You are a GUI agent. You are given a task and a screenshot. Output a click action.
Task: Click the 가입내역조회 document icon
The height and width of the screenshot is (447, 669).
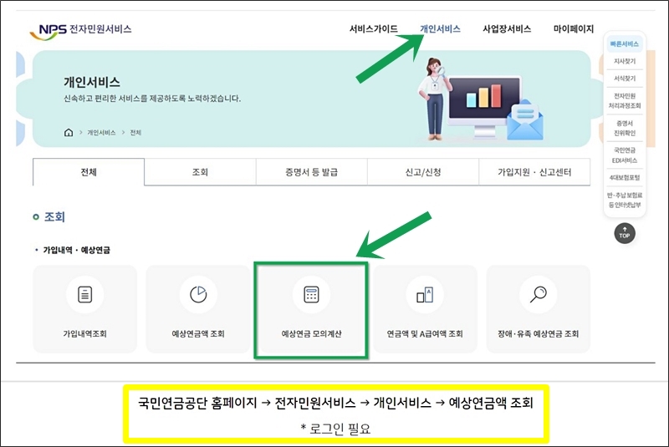(x=85, y=294)
